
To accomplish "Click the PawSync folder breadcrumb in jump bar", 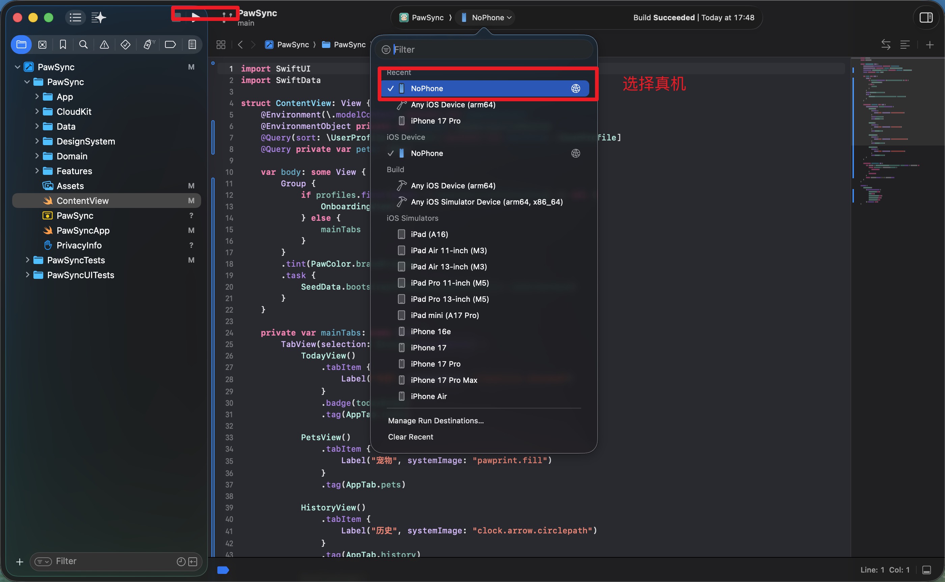I will click(344, 45).
